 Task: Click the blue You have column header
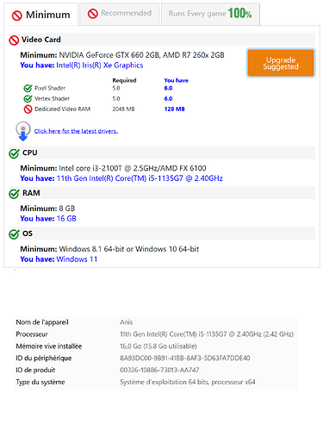pyautogui.click(x=177, y=80)
